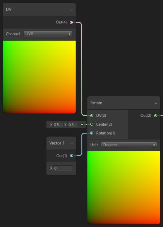This screenshot has width=163, height=227.
Task: Click the Center X 0.5 field
Action: tap(59, 125)
